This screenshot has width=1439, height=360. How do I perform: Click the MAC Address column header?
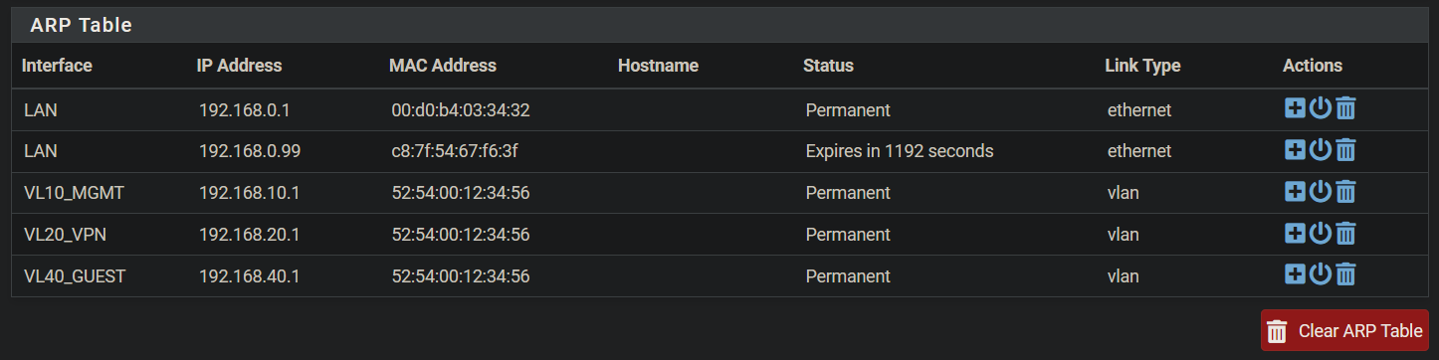[x=443, y=66]
